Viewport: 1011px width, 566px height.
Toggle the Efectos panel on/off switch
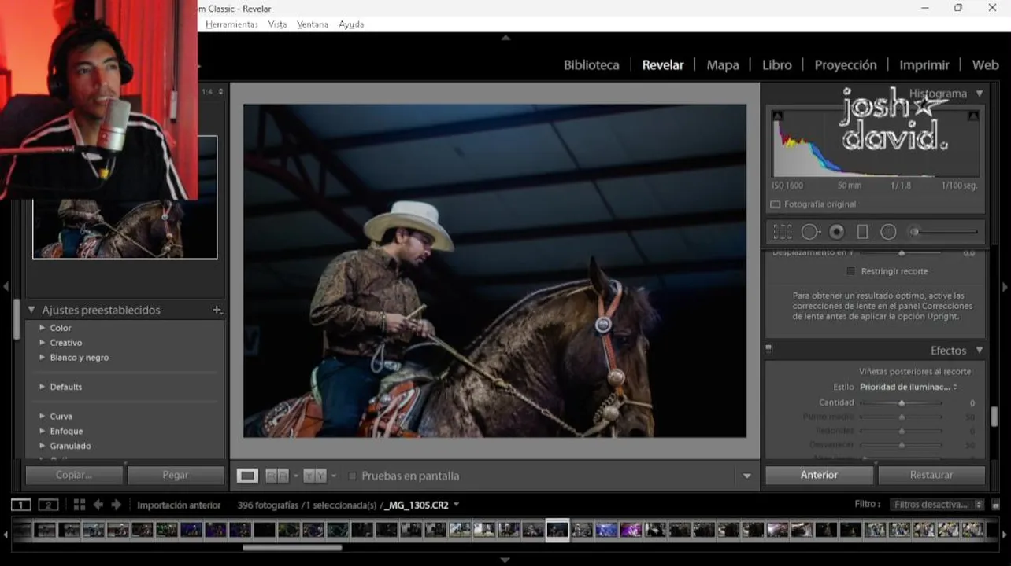[768, 349]
